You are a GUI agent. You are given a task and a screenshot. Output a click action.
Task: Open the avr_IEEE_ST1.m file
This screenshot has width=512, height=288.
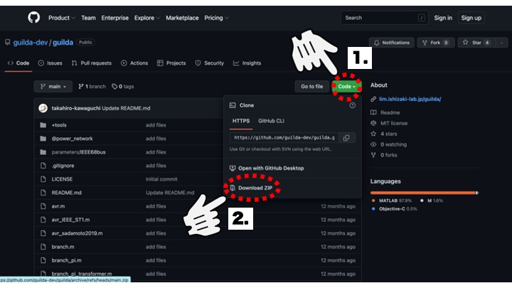click(70, 220)
